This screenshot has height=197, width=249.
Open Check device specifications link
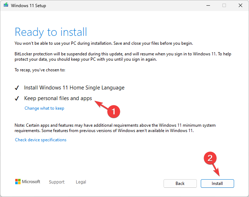click(41, 140)
